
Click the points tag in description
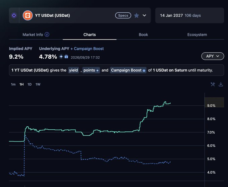pyautogui.click(x=91, y=70)
